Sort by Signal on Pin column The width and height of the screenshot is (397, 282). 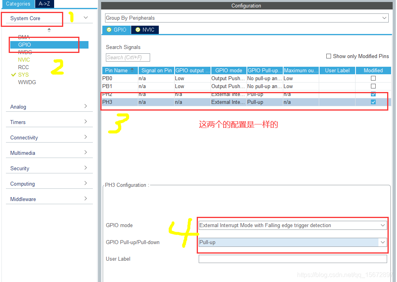click(x=156, y=70)
